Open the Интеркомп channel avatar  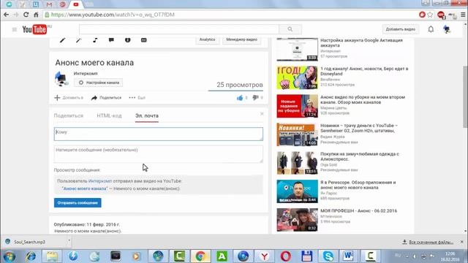click(x=61, y=80)
